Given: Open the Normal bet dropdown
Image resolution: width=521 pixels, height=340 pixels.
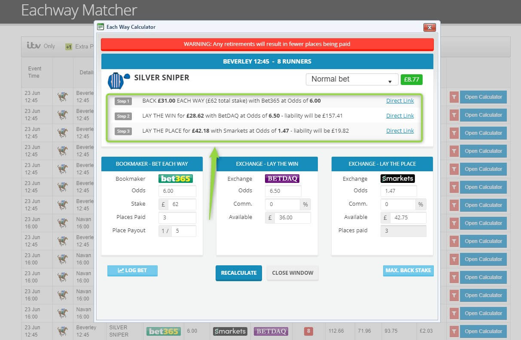Looking at the screenshot, I should point(352,79).
